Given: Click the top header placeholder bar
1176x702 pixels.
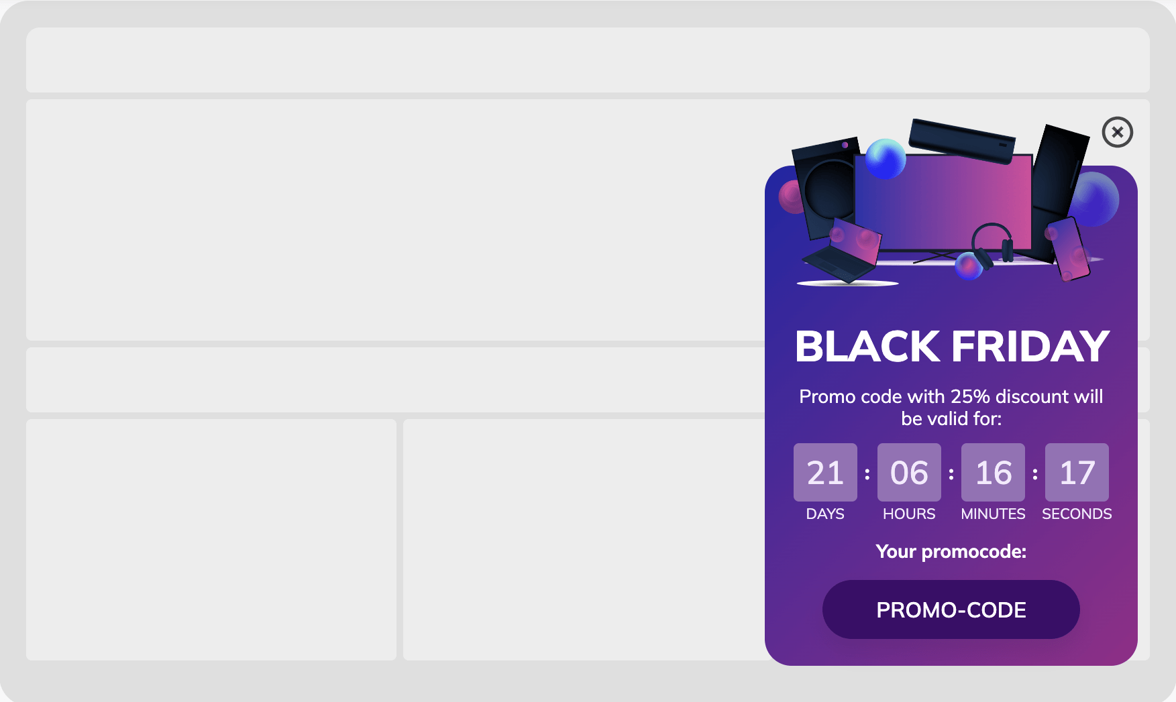Looking at the screenshot, I should 403,60.
